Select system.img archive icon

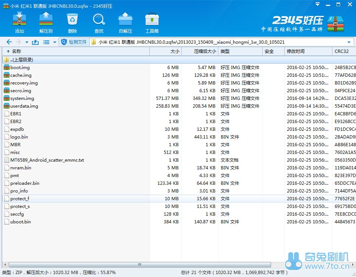pos(7,98)
